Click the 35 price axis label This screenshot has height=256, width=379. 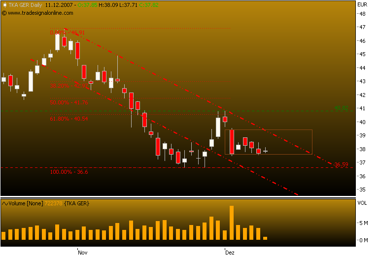point(362,190)
